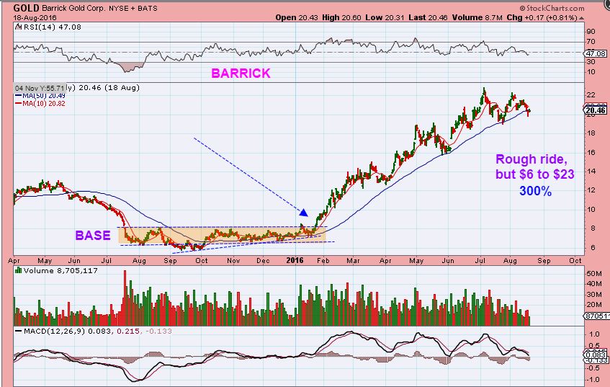Viewport: 610px width, 387px height.
Task: Click the MACD line legend dash icon
Action: (x=18, y=331)
